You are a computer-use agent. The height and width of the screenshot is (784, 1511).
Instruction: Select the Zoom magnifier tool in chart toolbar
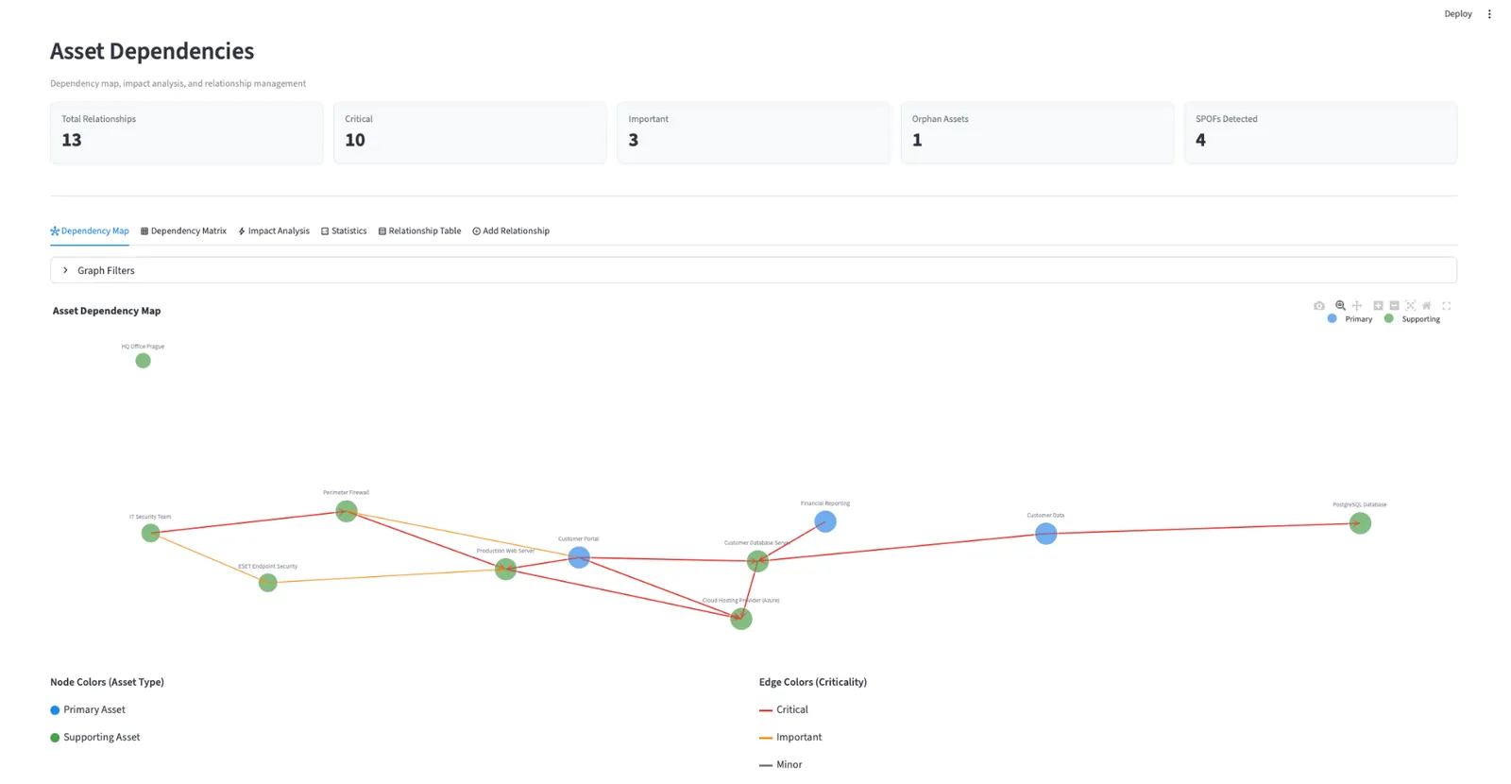pos(1340,306)
